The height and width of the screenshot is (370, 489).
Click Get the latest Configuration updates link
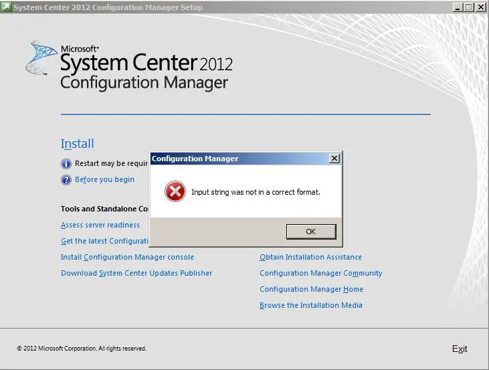[105, 241]
